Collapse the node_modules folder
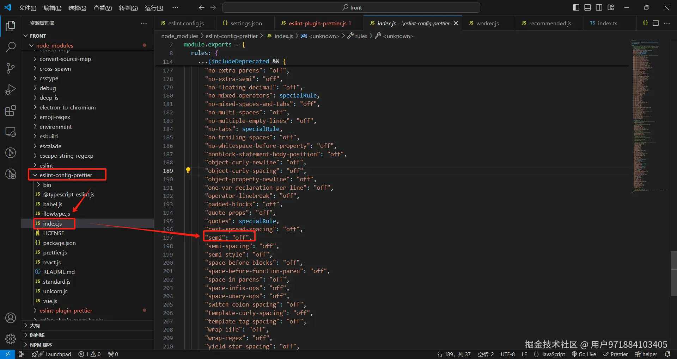The width and height of the screenshot is (677, 359). pyautogui.click(x=87, y=45)
